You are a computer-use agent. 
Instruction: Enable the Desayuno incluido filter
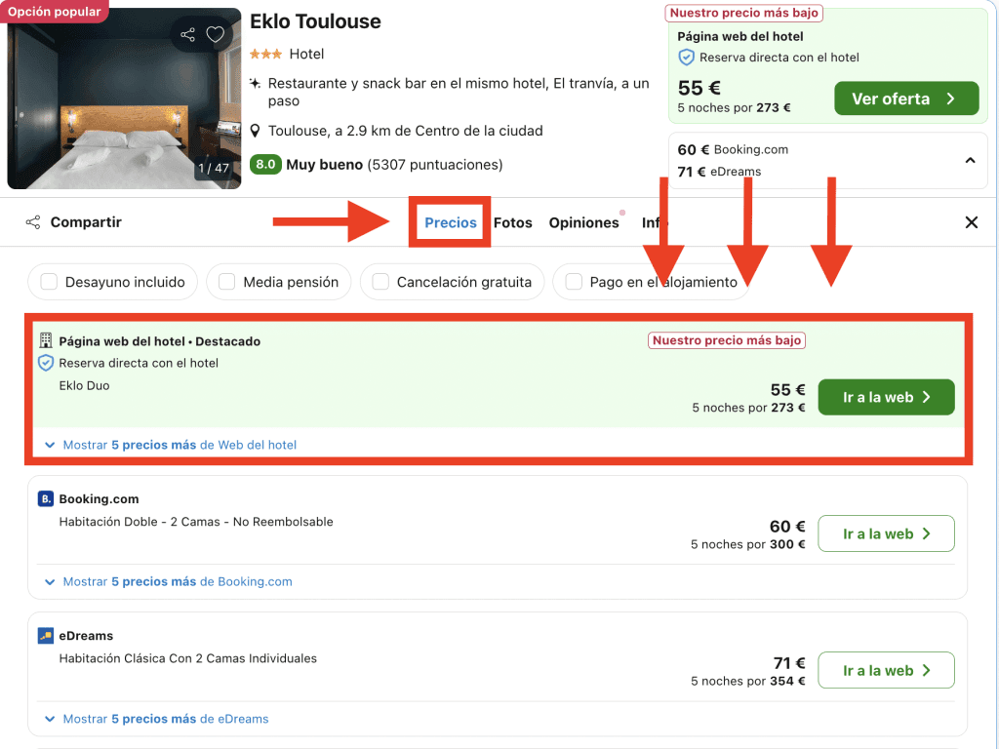click(49, 282)
